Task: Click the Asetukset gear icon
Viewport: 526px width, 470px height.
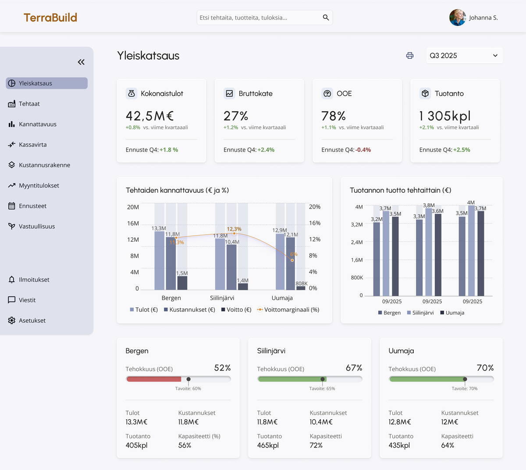Action: [12, 321]
